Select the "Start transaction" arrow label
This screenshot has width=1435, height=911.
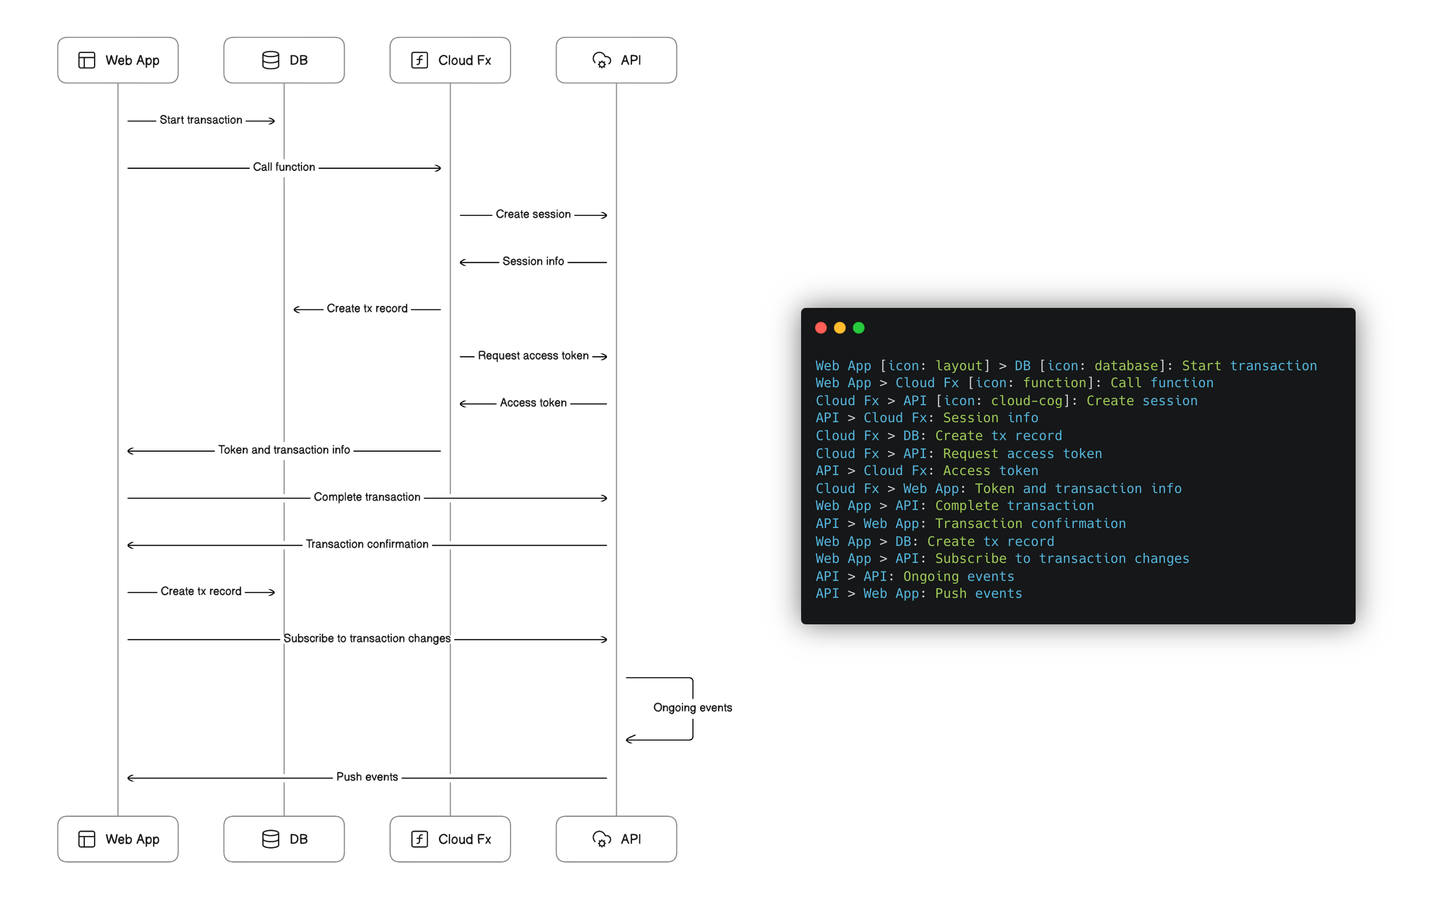[x=201, y=120]
